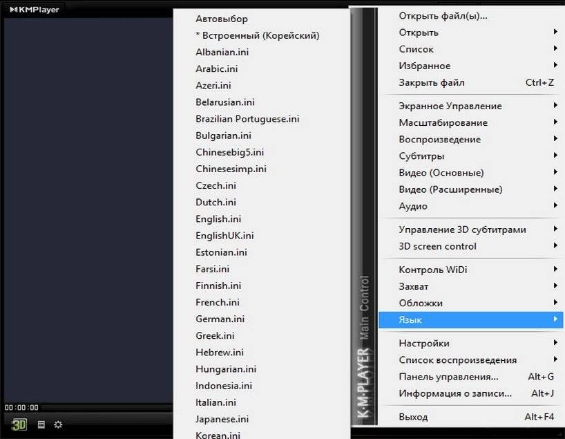The width and height of the screenshot is (565, 439).
Task: Open Контроль WiDi submenu
Action: (x=470, y=270)
